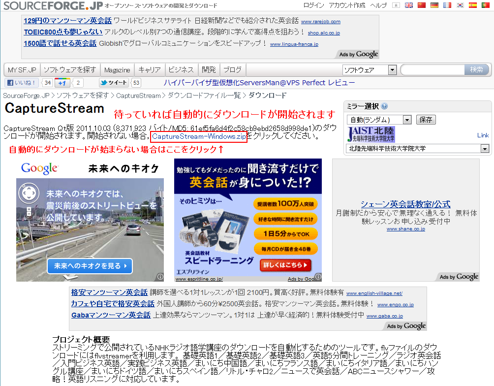The height and width of the screenshot is (386, 494).
Task: Open the シェーン英会話教室/公式 ad link
Action: (405, 204)
